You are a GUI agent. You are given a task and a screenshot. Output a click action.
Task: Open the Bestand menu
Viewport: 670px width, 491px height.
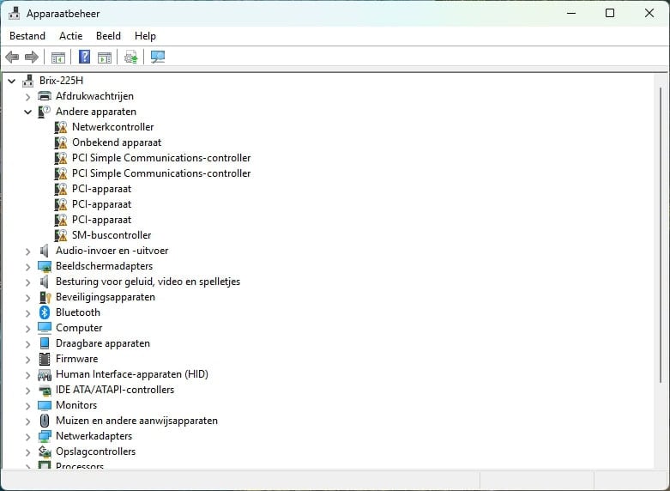point(27,36)
